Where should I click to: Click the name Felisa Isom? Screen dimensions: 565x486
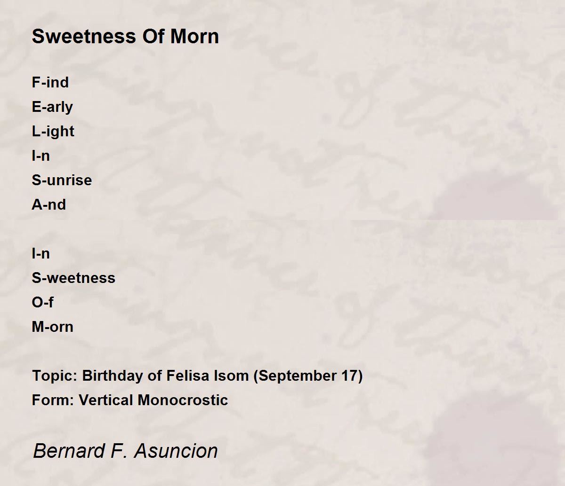[207, 376]
